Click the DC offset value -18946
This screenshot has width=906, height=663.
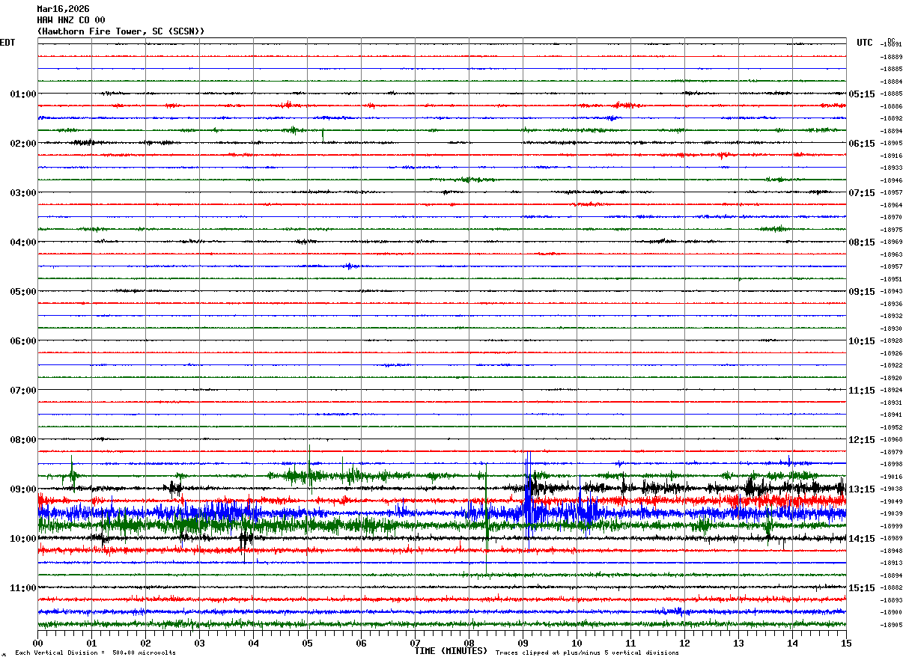(x=891, y=180)
